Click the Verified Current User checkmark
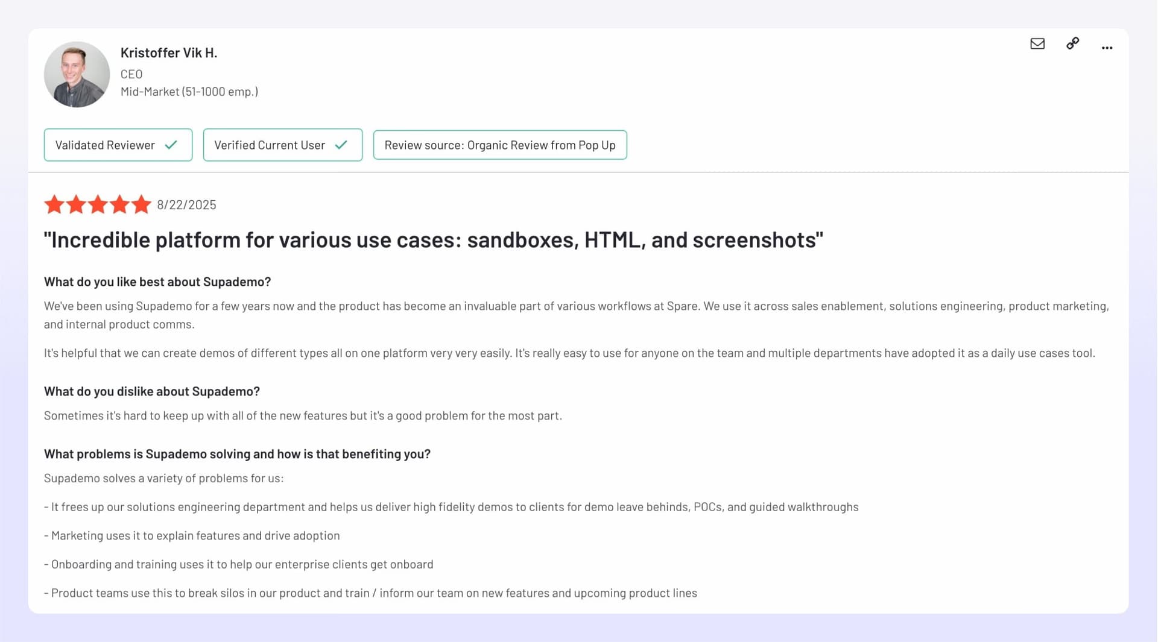This screenshot has height=642, width=1158. click(341, 145)
